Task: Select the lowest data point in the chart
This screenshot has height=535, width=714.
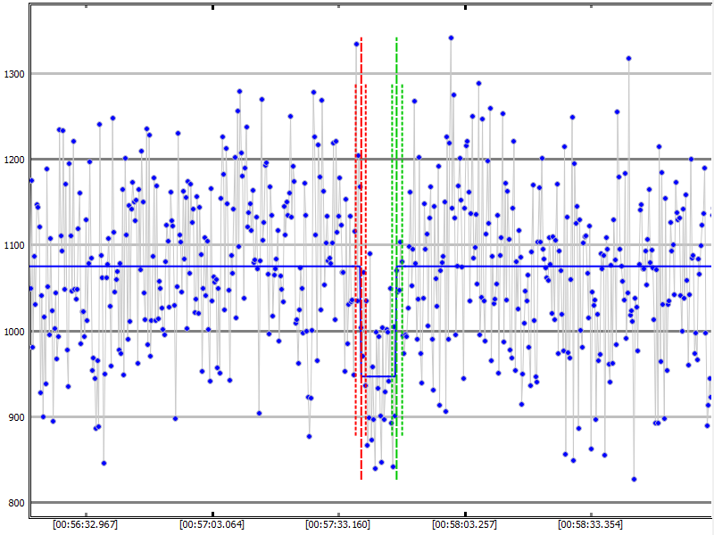Action: point(634,479)
